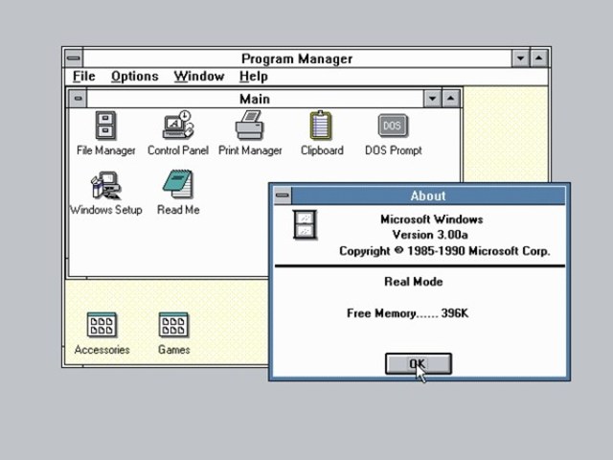The width and height of the screenshot is (613, 460).
Task: Click the Main window title bar
Action: [x=255, y=99]
